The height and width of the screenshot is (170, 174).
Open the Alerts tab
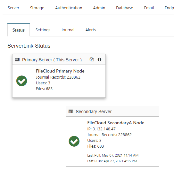coord(91,30)
